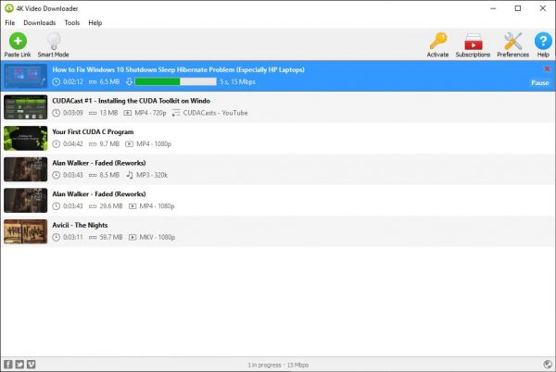Screen dimensions: 556x372
Task: Click the Activate key icon
Action: (x=437, y=43)
